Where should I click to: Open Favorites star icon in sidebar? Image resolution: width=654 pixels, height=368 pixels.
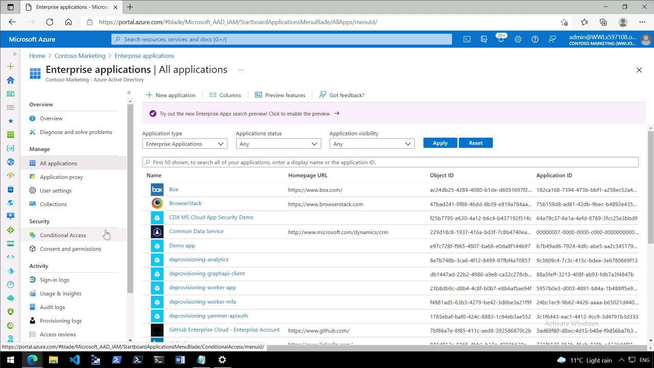click(x=10, y=121)
